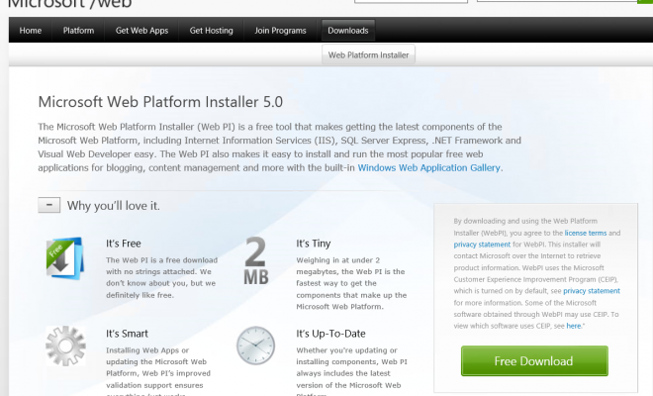The width and height of the screenshot is (653, 396).
Task: Click the Microsoft Web Platform Installer 5.0 heading
Action: 160,102
